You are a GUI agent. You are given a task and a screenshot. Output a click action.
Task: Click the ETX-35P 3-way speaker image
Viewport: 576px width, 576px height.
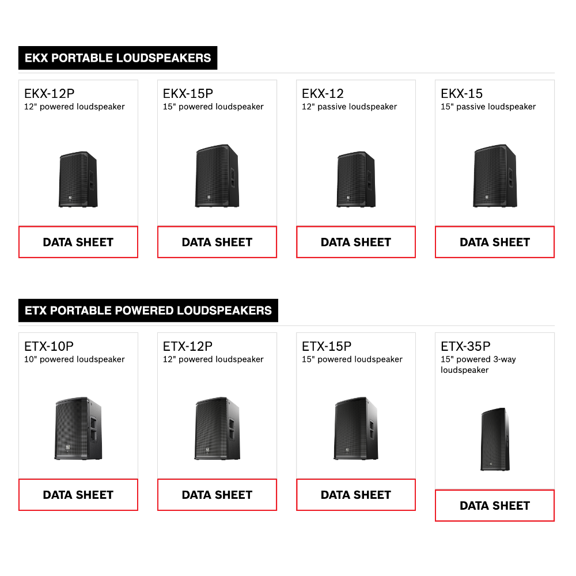pos(495,439)
